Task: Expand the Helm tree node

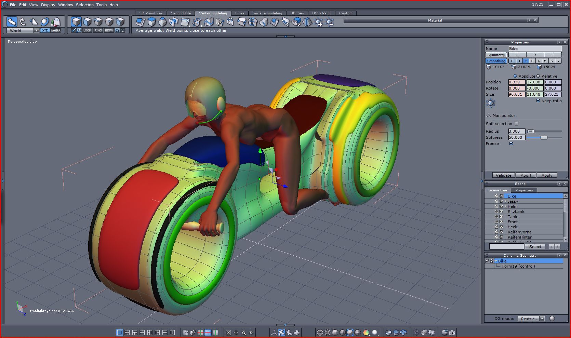Action: (x=505, y=206)
